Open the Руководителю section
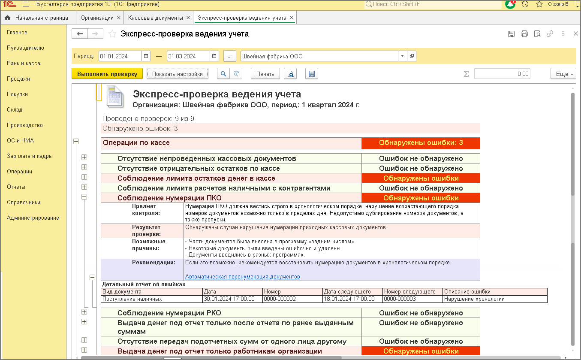Screen dimensions: 581x360 [25, 48]
